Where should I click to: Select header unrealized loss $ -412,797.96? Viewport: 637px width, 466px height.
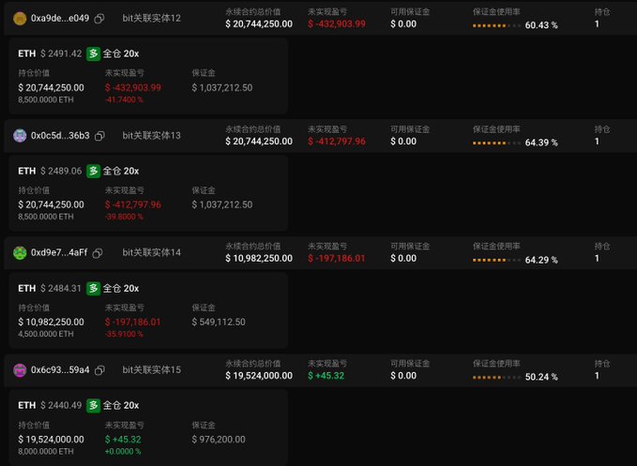pos(337,142)
